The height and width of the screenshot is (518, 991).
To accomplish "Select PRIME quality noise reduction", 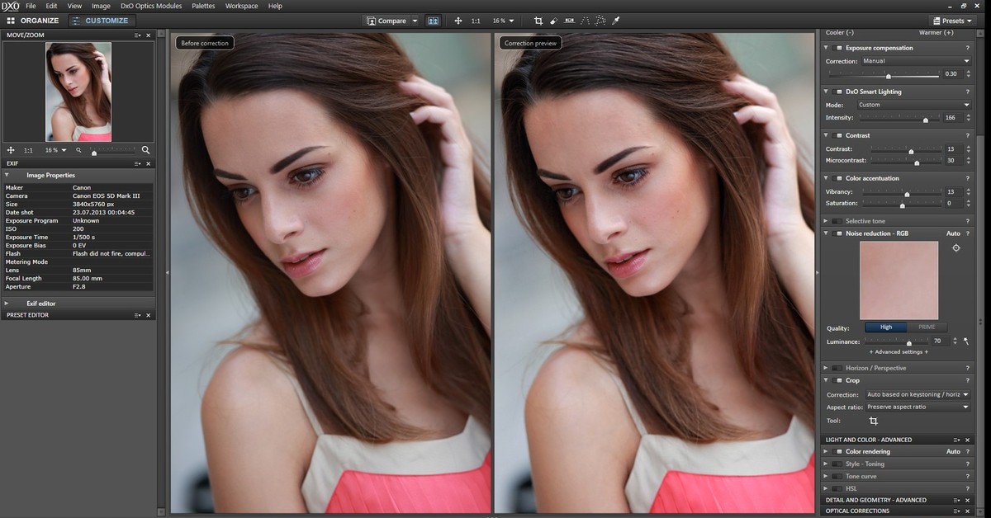I will [x=927, y=327].
